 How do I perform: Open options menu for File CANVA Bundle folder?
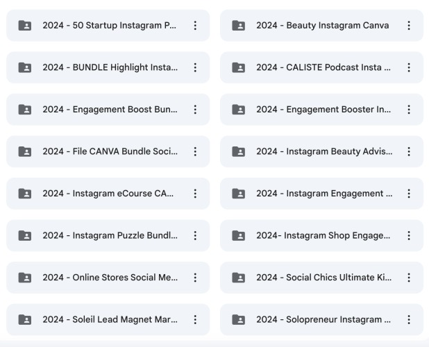(195, 151)
